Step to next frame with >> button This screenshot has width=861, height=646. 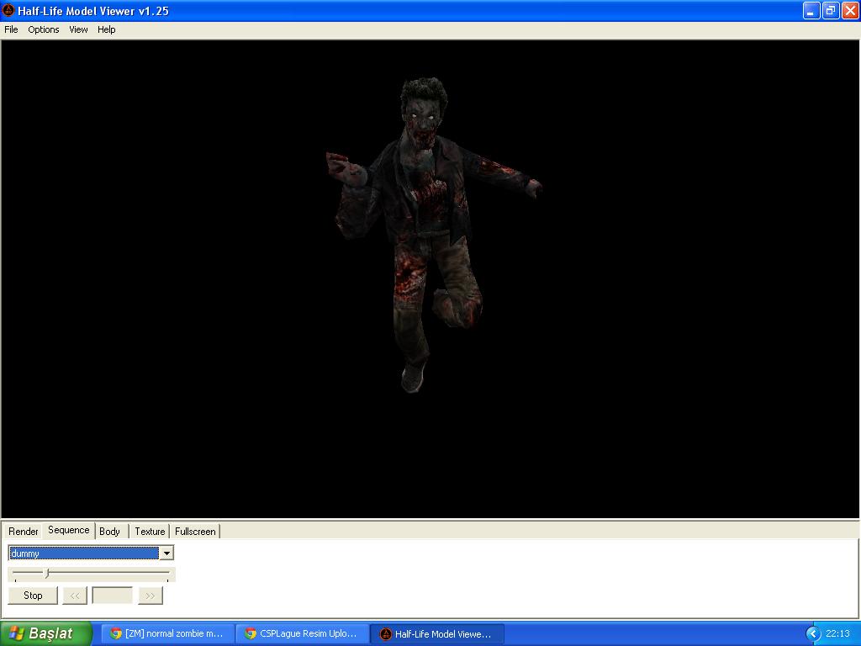pyautogui.click(x=151, y=596)
